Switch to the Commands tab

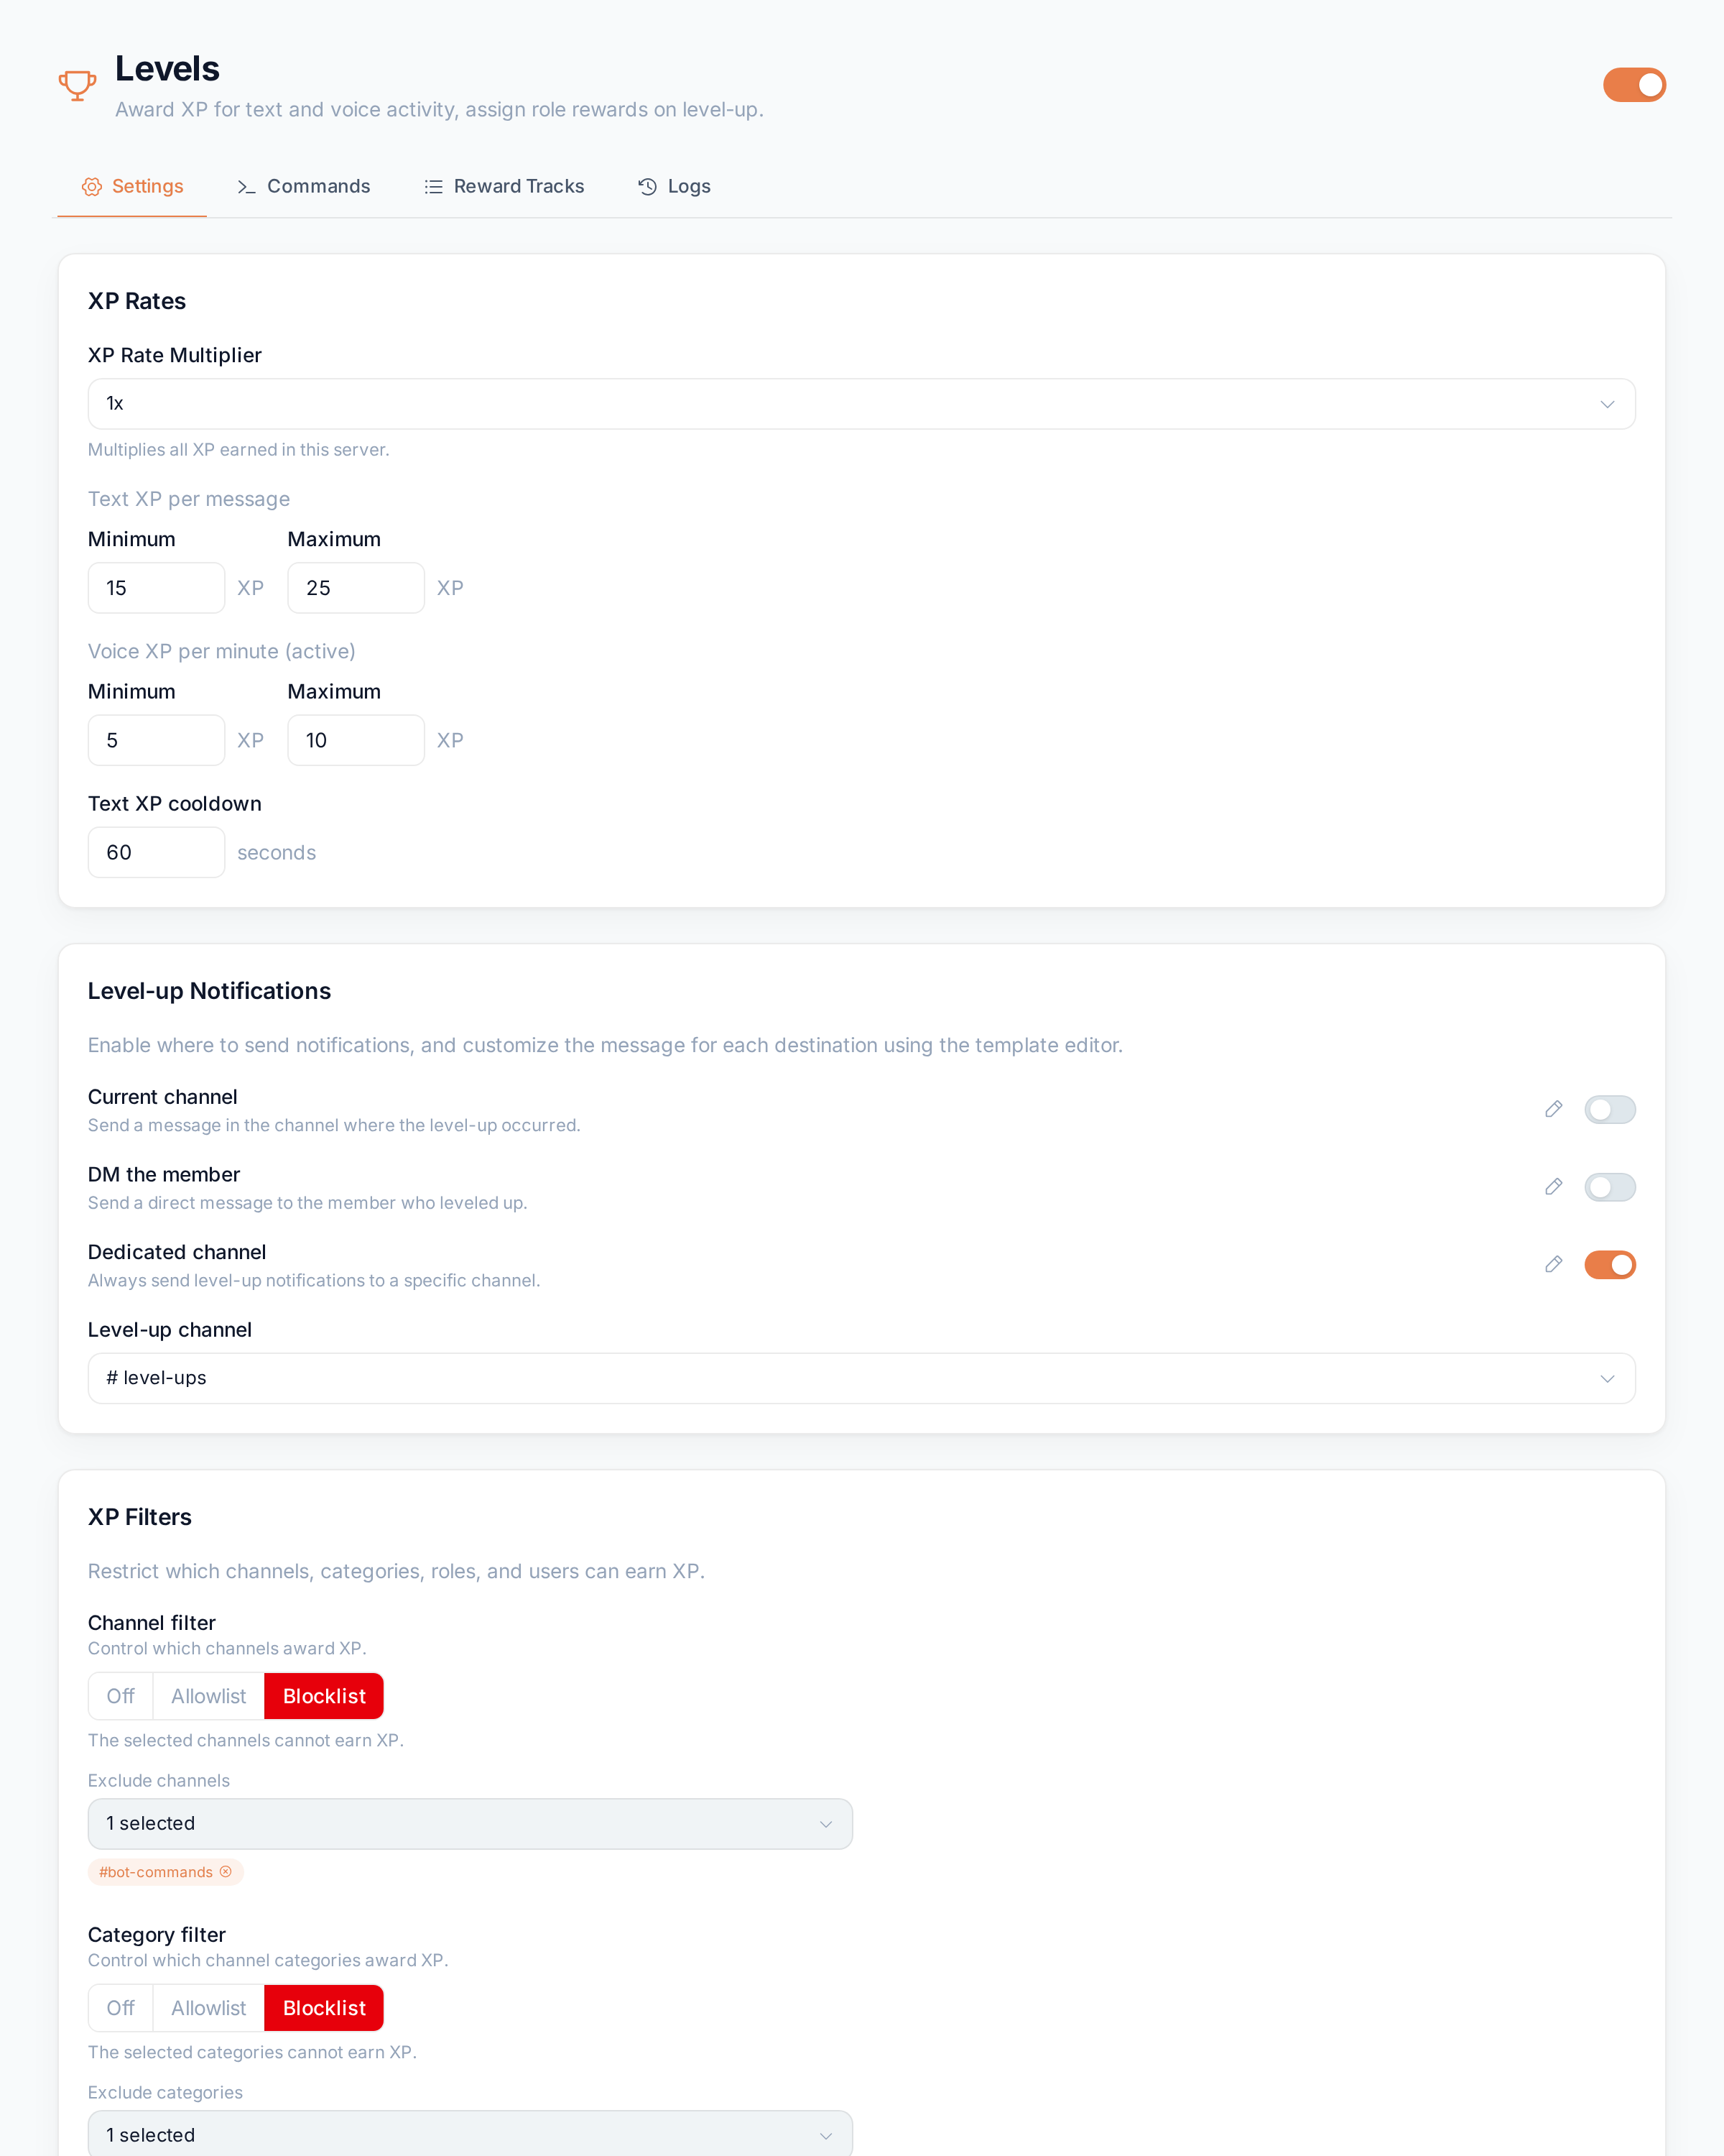click(x=304, y=187)
